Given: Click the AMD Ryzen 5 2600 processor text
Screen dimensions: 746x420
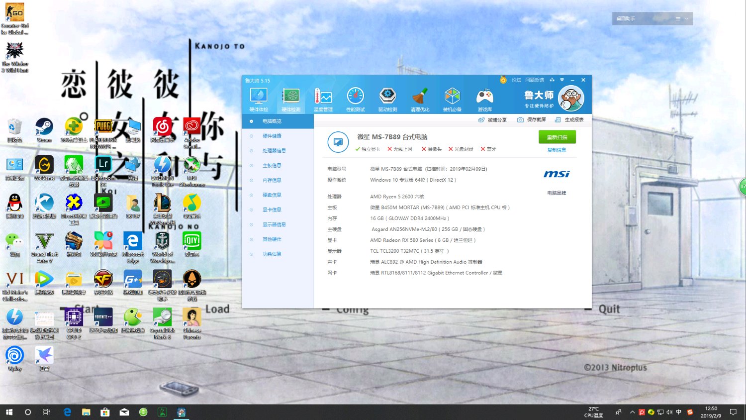Looking at the screenshot, I should (x=397, y=197).
